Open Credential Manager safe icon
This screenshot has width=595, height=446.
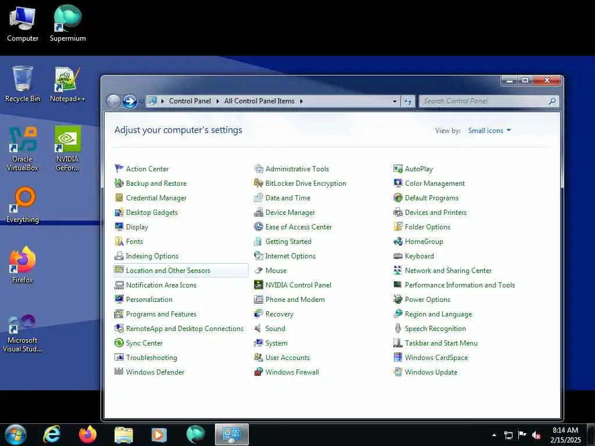pyautogui.click(x=119, y=197)
